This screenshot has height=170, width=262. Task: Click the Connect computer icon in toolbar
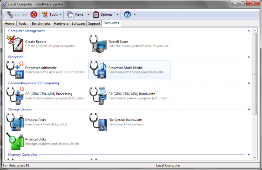(x=9, y=15)
